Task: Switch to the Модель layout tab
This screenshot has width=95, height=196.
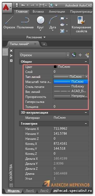Action: click(14, 191)
